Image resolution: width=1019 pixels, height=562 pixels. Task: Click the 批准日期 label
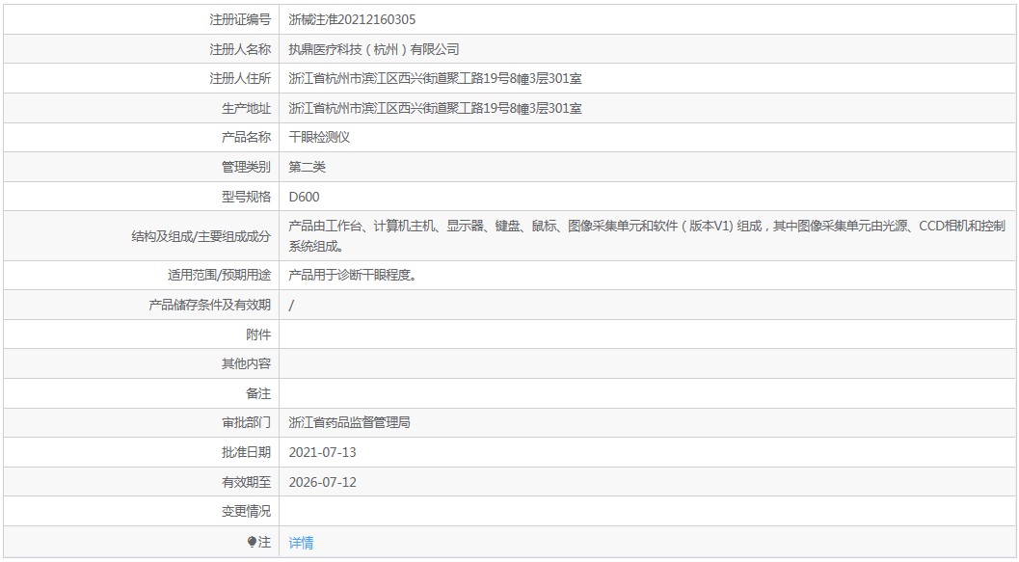pos(246,452)
